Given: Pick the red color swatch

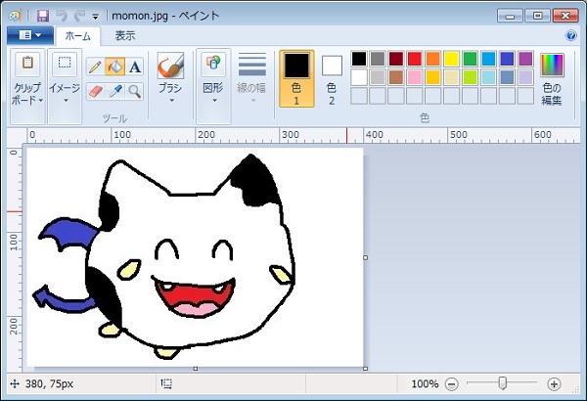Looking at the screenshot, I should [x=415, y=59].
